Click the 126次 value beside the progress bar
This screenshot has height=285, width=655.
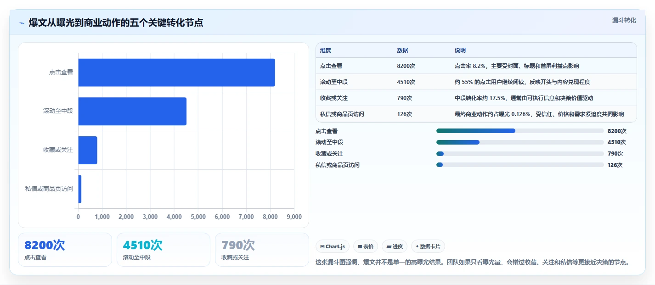pos(615,165)
